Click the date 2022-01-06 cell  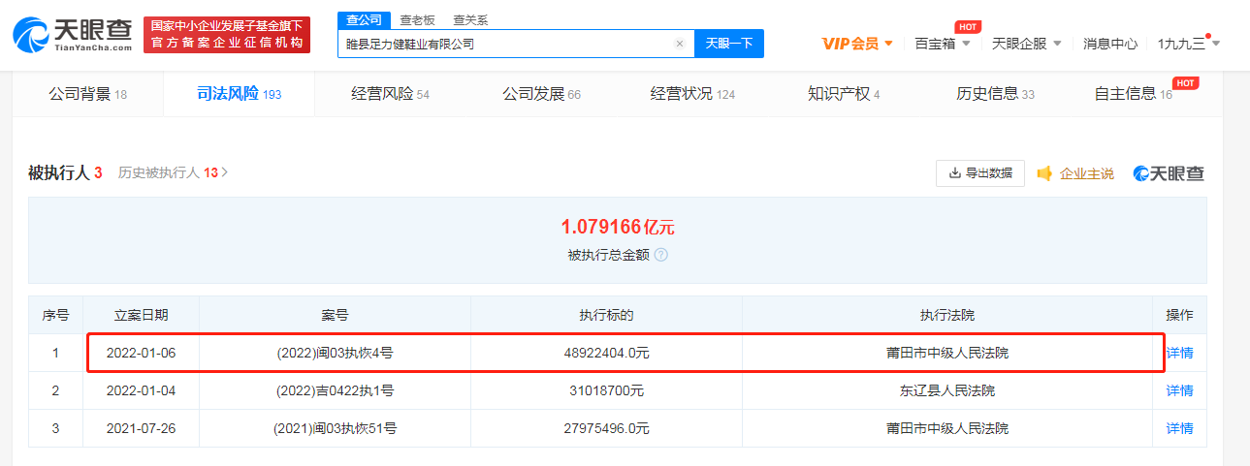click(141, 354)
